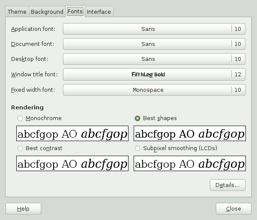Click the Monochrome font preview sample
The height and width of the screenshot is (220, 257).
pyautogui.click(x=72, y=133)
